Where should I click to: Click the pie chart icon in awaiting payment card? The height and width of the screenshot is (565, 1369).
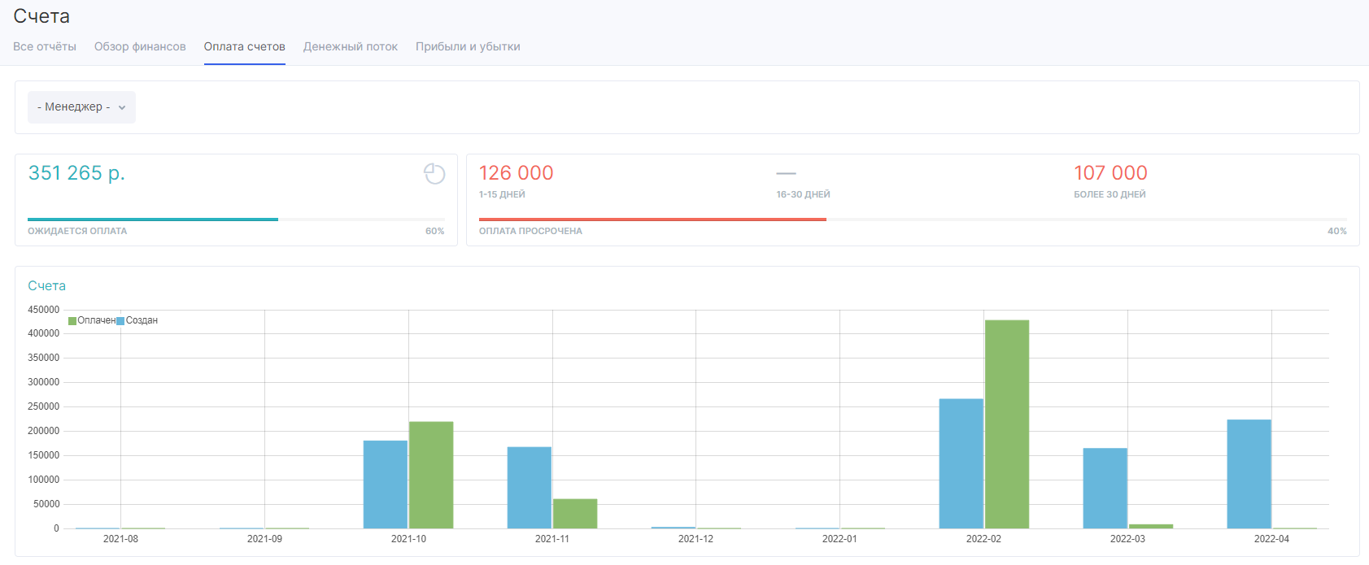coord(434,174)
